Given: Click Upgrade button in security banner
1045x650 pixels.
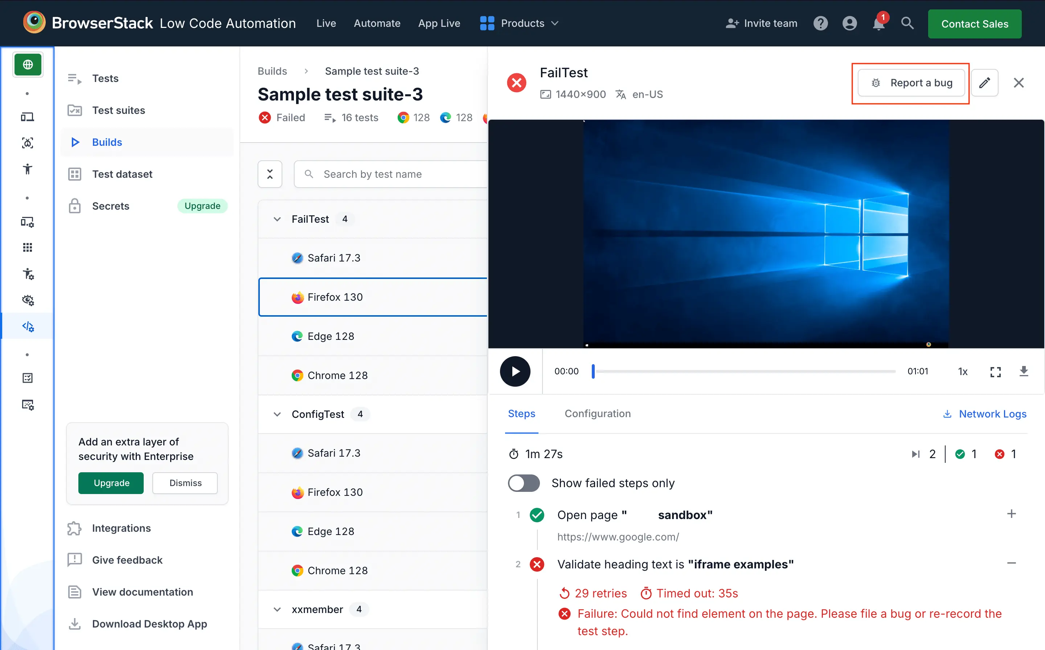Looking at the screenshot, I should pos(111,482).
